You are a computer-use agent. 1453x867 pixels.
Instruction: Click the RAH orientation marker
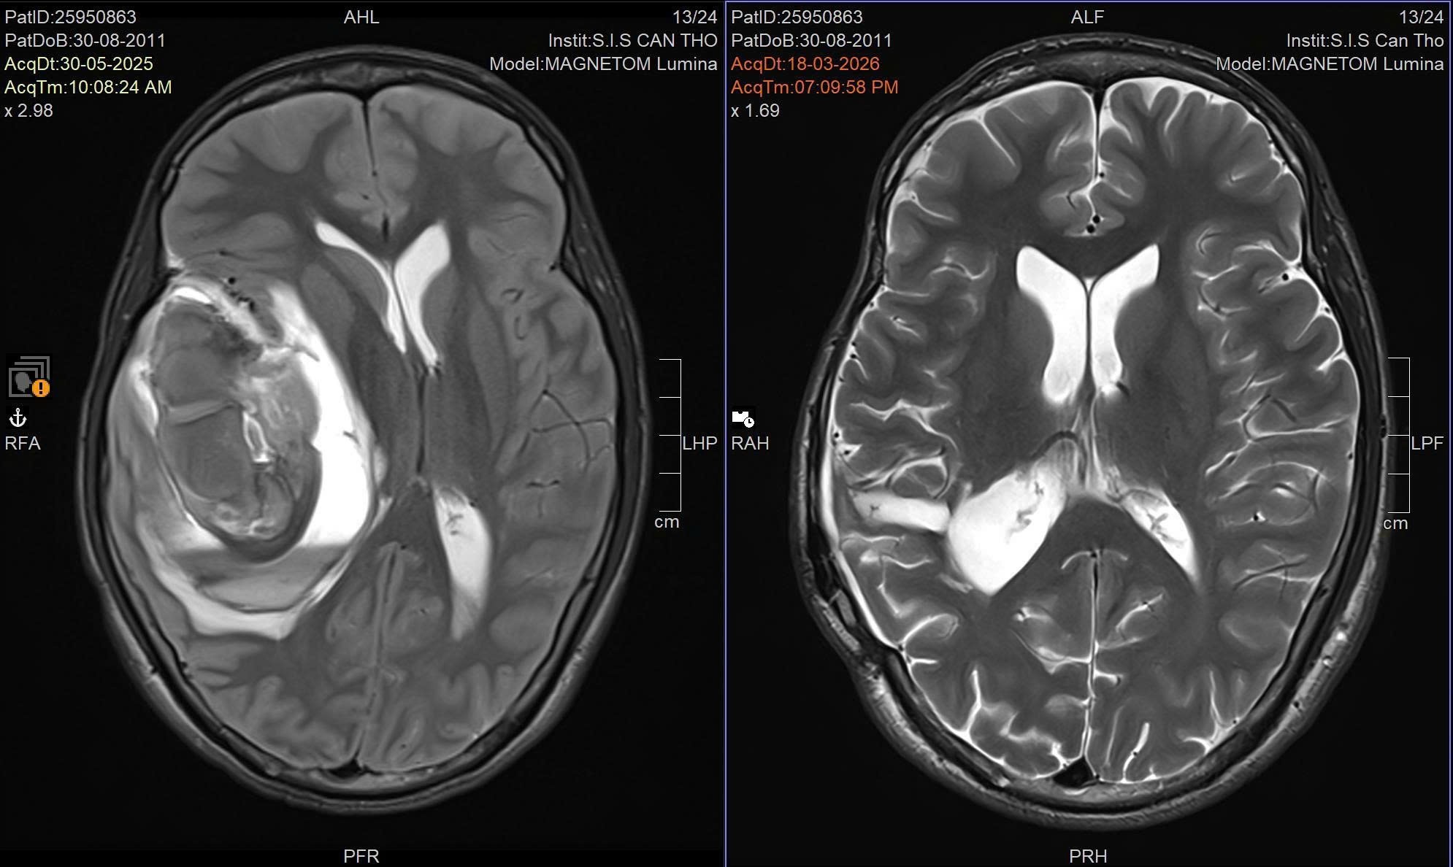coord(750,444)
